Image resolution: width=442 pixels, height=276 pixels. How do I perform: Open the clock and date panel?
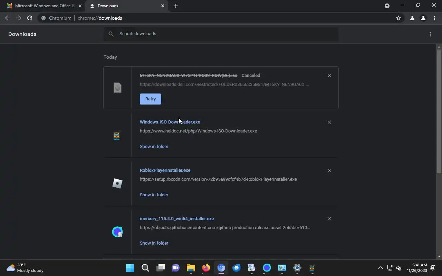coord(417,268)
